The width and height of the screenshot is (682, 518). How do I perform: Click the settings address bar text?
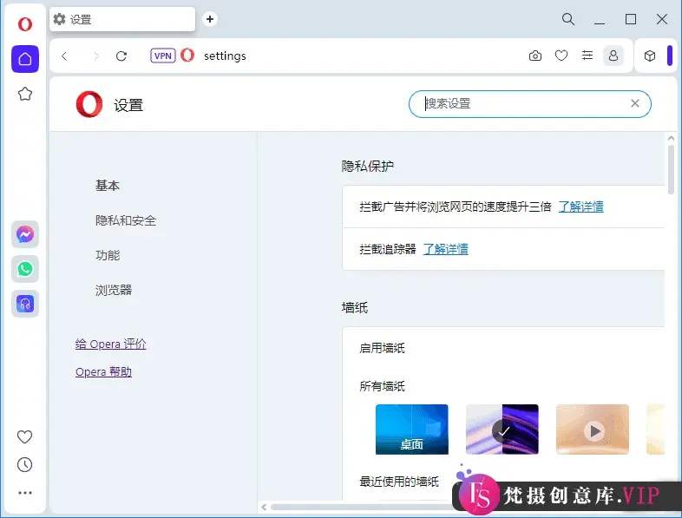point(225,56)
